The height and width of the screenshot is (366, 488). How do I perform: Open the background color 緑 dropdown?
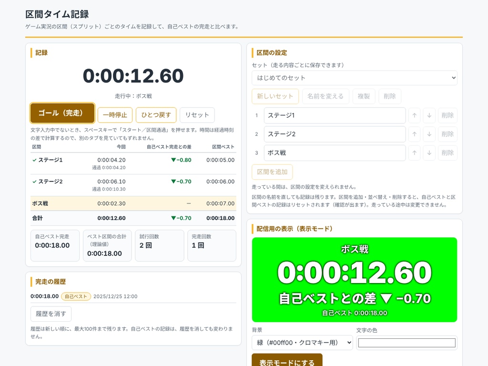(x=302, y=343)
